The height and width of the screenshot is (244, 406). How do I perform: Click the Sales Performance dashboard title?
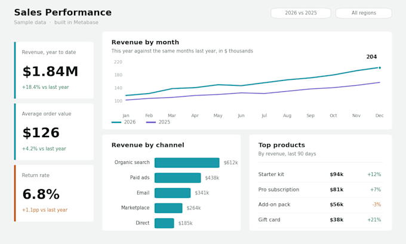click(63, 13)
